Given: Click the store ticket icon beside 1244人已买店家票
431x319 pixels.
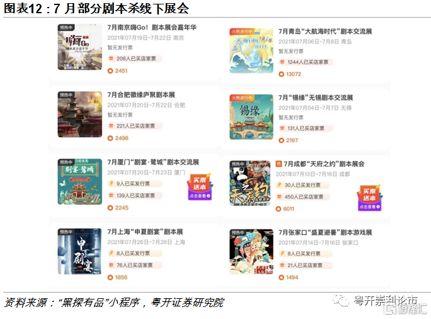Looking at the screenshot, I should (x=282, y=62).
